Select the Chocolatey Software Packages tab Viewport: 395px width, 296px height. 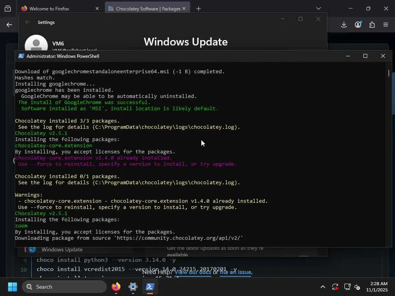(147, 8)
